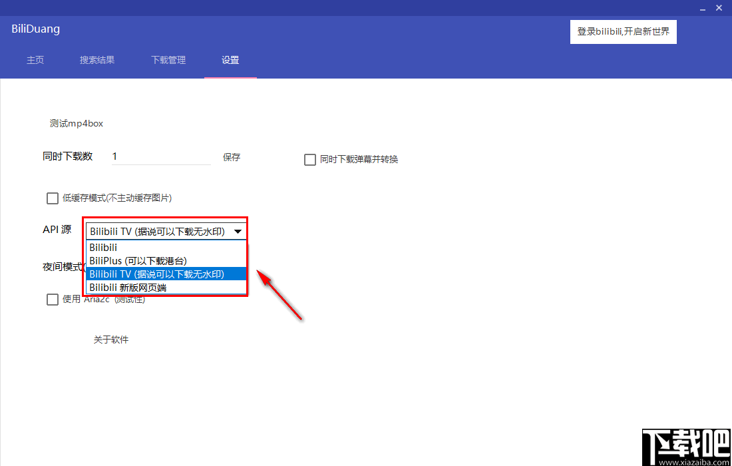The height and width of the screenshot is (466, 732).
Task: Click 登录bilibili,开启新世界 button
Action: (623, 31)
